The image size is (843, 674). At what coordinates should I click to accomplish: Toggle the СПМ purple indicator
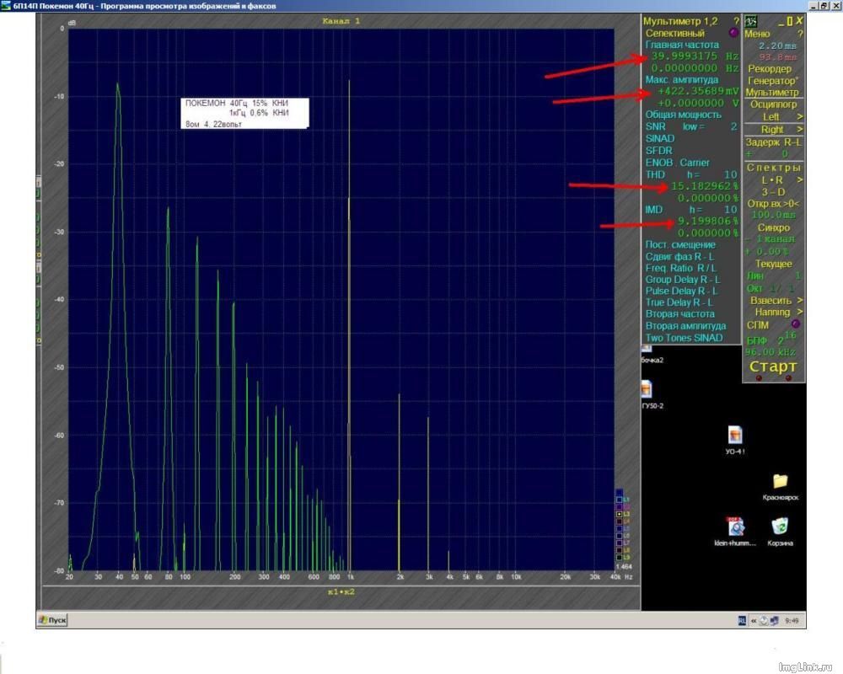click(x=796, y=324)
